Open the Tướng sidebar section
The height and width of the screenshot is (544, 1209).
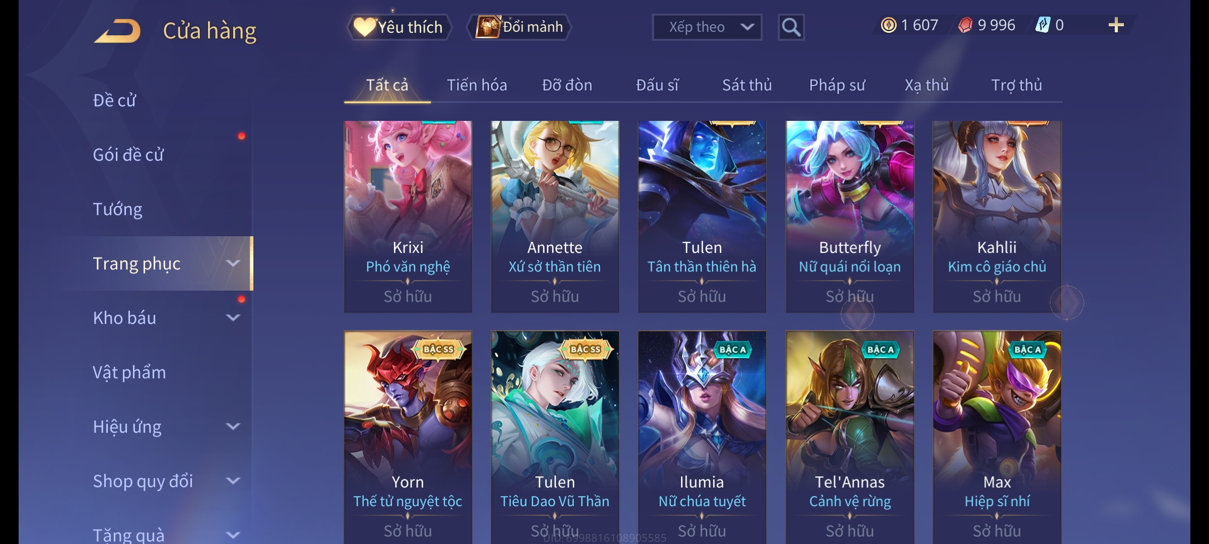pos(117,209)
